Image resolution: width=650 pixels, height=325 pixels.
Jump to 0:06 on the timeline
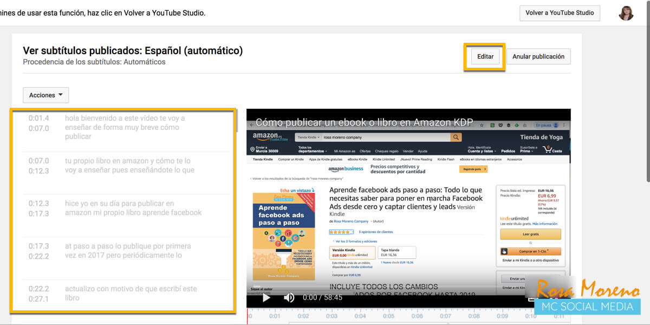[x=417, y=316]
